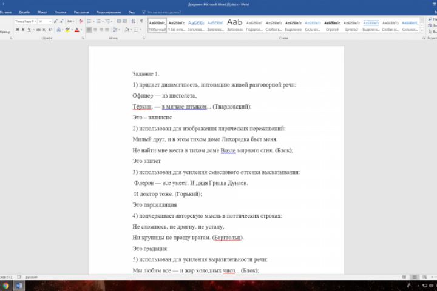
Task: Toggle center alignment button
Action: pyautogui.click(x=95, y=30)
